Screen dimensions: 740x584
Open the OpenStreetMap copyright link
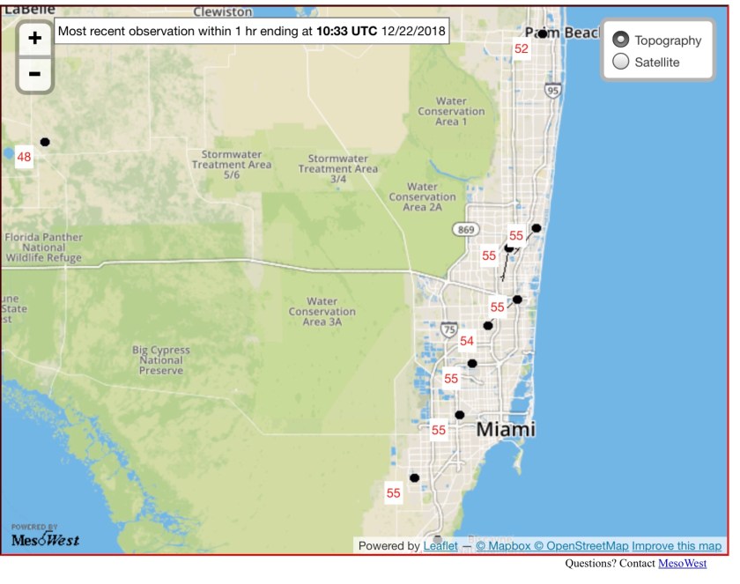581,546
